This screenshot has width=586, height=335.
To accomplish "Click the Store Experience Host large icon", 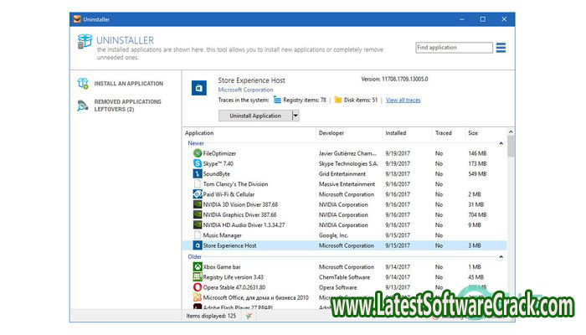I will pyautogui.click(x=199, y=88).
